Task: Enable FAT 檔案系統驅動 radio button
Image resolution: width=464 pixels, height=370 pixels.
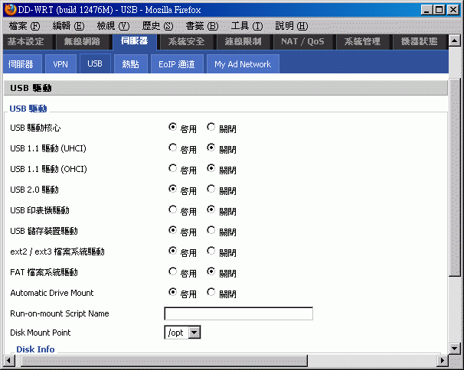Action: coord(173,272)
